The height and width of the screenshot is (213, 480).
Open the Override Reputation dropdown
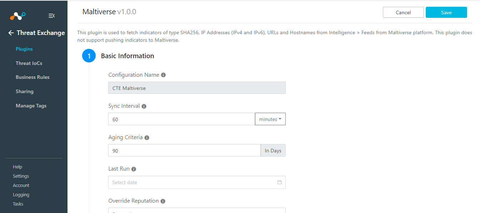pos(197,210)
